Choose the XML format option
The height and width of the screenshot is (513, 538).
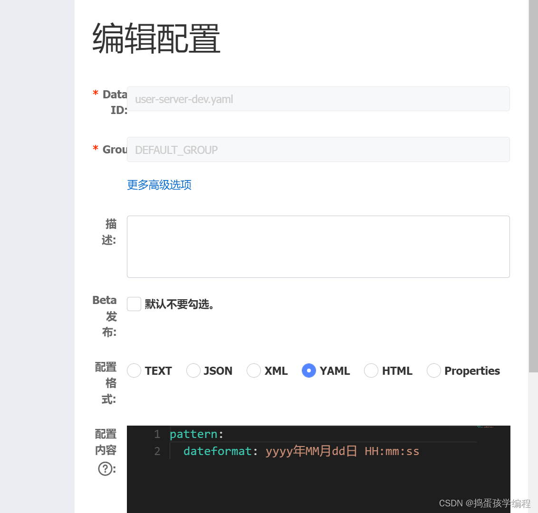254,370
